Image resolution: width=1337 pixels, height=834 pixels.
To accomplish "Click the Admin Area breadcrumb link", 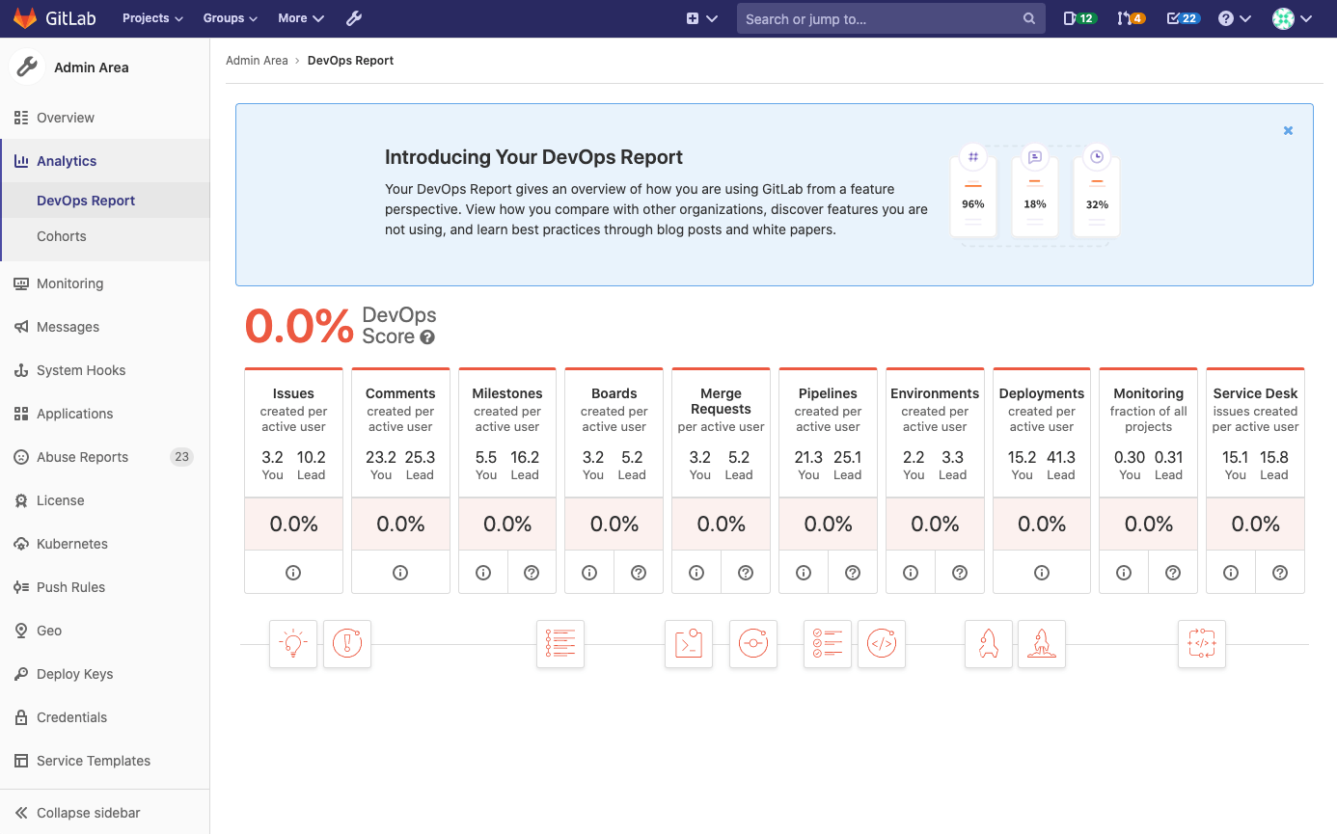I will pyautogui.click(x=257, y=61).
